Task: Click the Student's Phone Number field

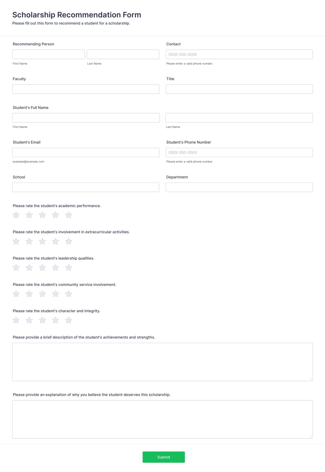Action: pos(239,152)
